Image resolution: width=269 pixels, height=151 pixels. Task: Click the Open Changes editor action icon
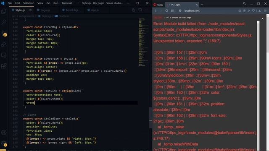[x=133, y=10]
